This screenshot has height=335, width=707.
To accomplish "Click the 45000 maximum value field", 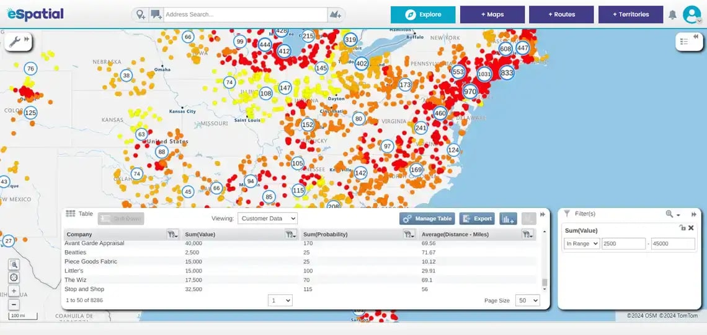I will (673, 243).
